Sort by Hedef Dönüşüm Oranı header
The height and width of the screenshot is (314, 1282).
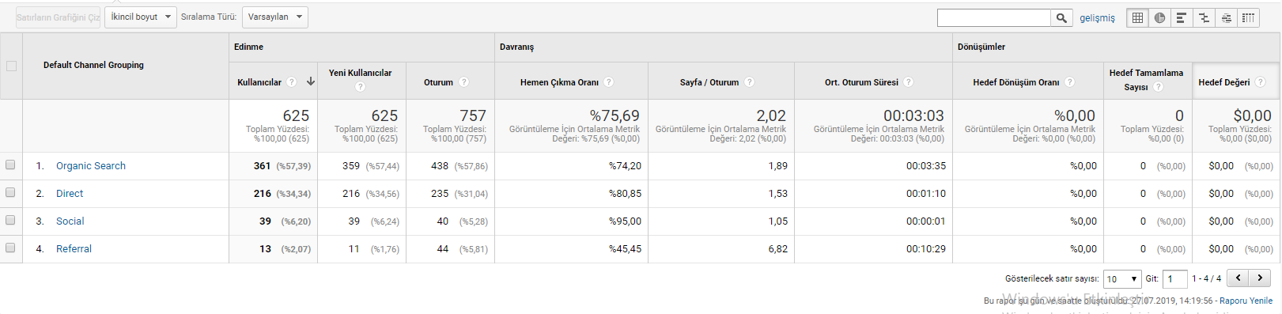point(1016,82)
